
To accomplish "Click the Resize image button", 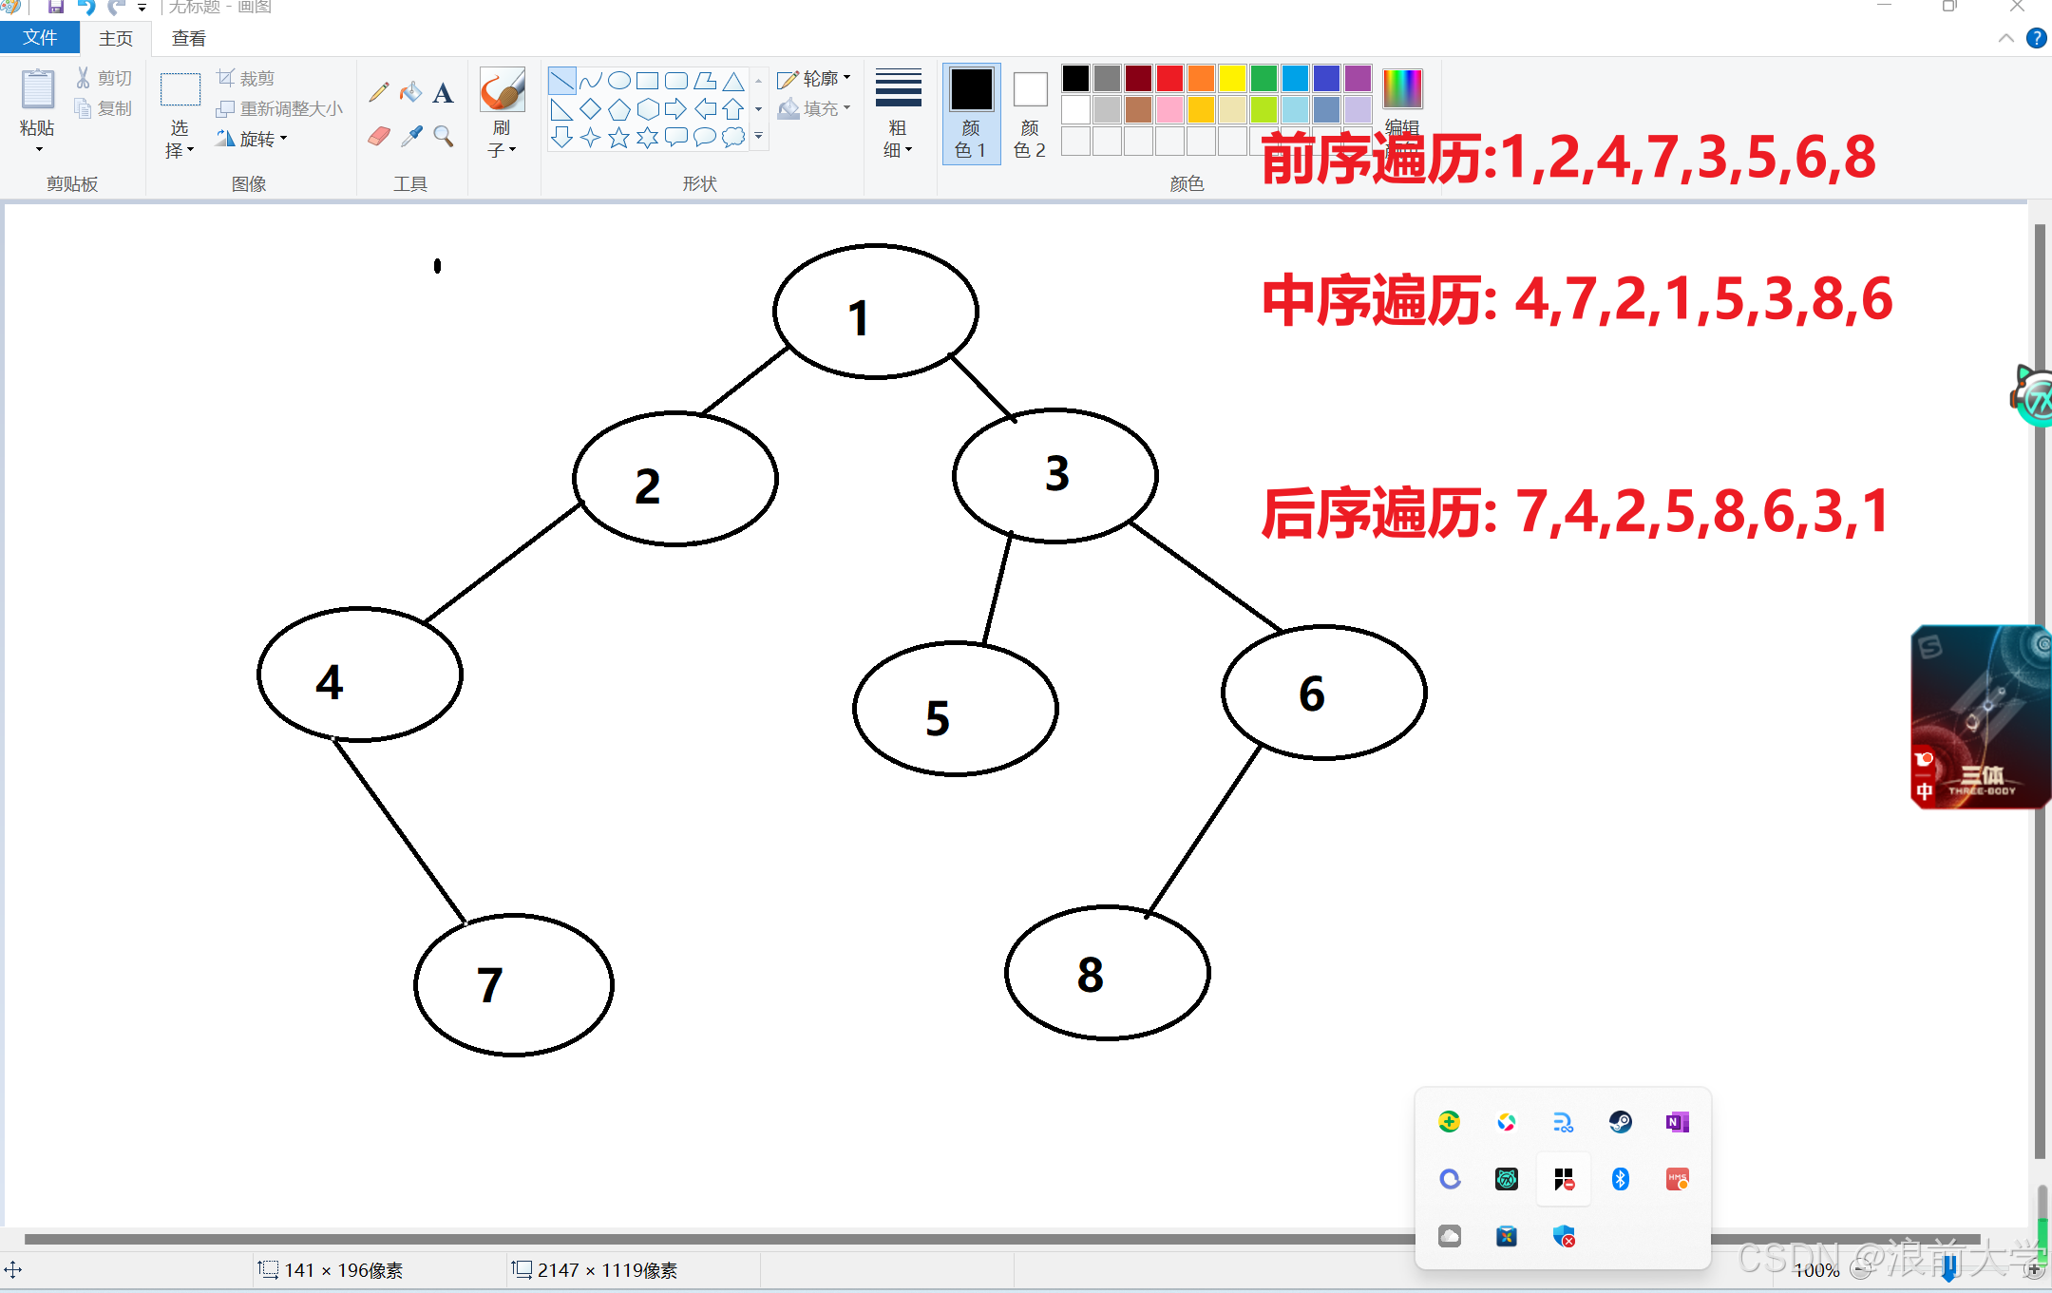I will pyautogui.click(x=279, y=108).
